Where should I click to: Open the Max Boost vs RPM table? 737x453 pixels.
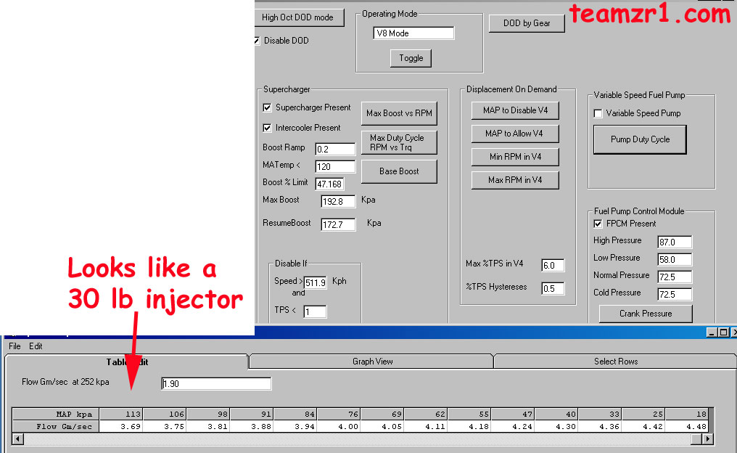point(399,113)
